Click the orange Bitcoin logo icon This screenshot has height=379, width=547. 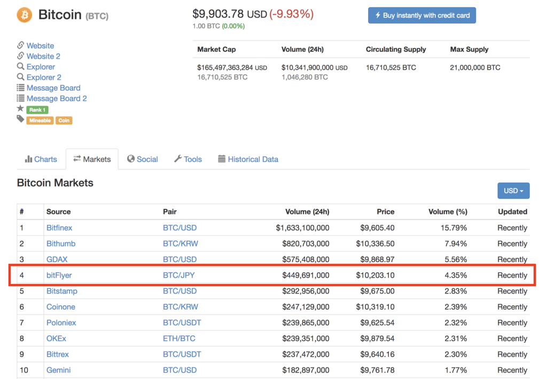[25, 15]
